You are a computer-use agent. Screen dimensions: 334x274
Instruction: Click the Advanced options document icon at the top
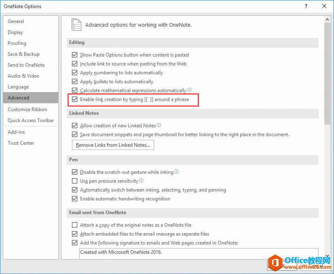76,25
